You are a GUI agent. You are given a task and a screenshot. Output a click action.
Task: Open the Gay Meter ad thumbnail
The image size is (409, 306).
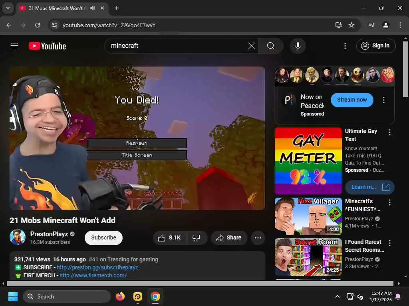point(308,161)
